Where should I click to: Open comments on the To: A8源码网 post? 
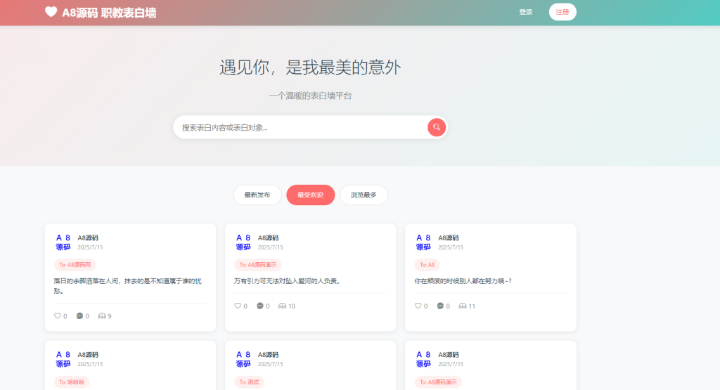click(79, 316)
